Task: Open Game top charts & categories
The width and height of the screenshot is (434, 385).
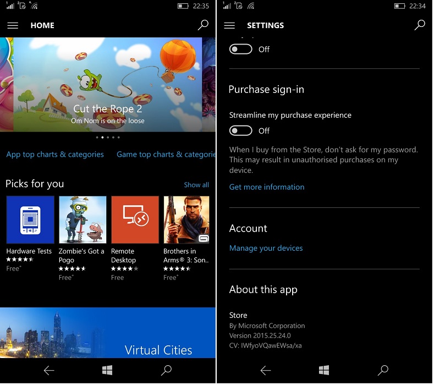Action: coord(166,155)
